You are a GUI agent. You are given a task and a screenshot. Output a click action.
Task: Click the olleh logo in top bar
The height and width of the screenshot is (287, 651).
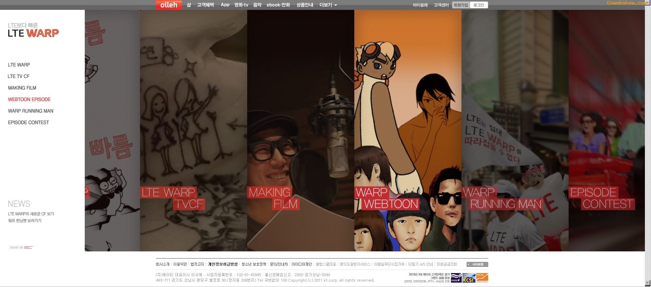tap(169, 5)
